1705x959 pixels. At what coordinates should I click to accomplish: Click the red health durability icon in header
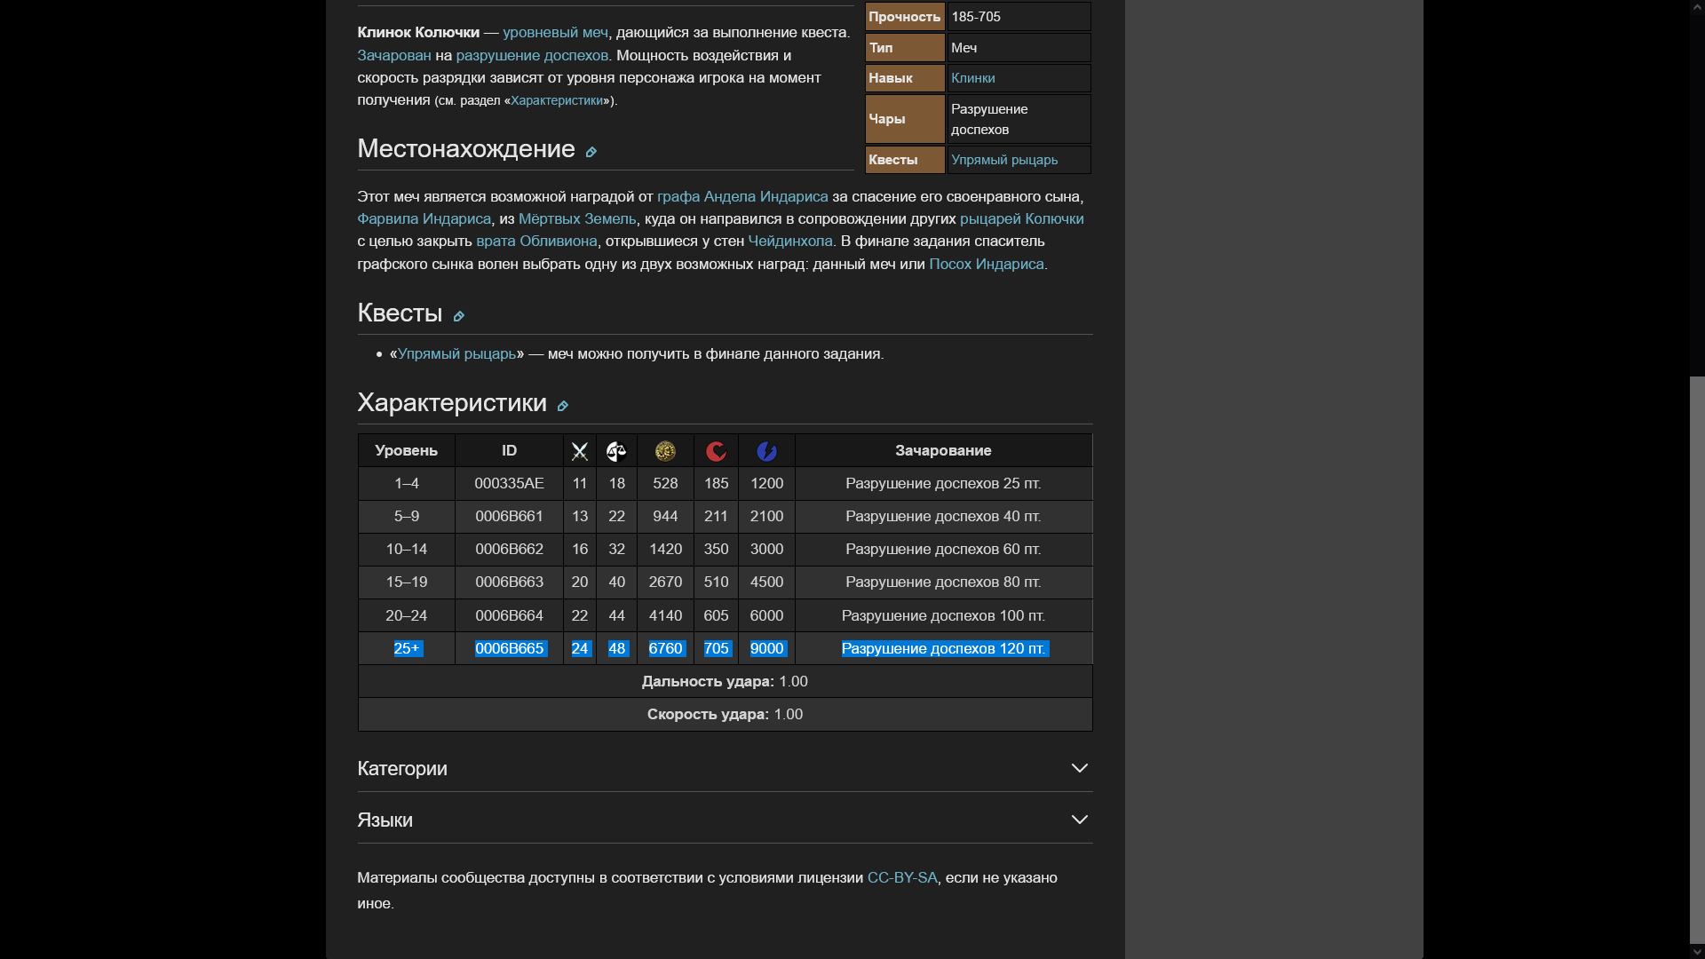click(716, 452)
